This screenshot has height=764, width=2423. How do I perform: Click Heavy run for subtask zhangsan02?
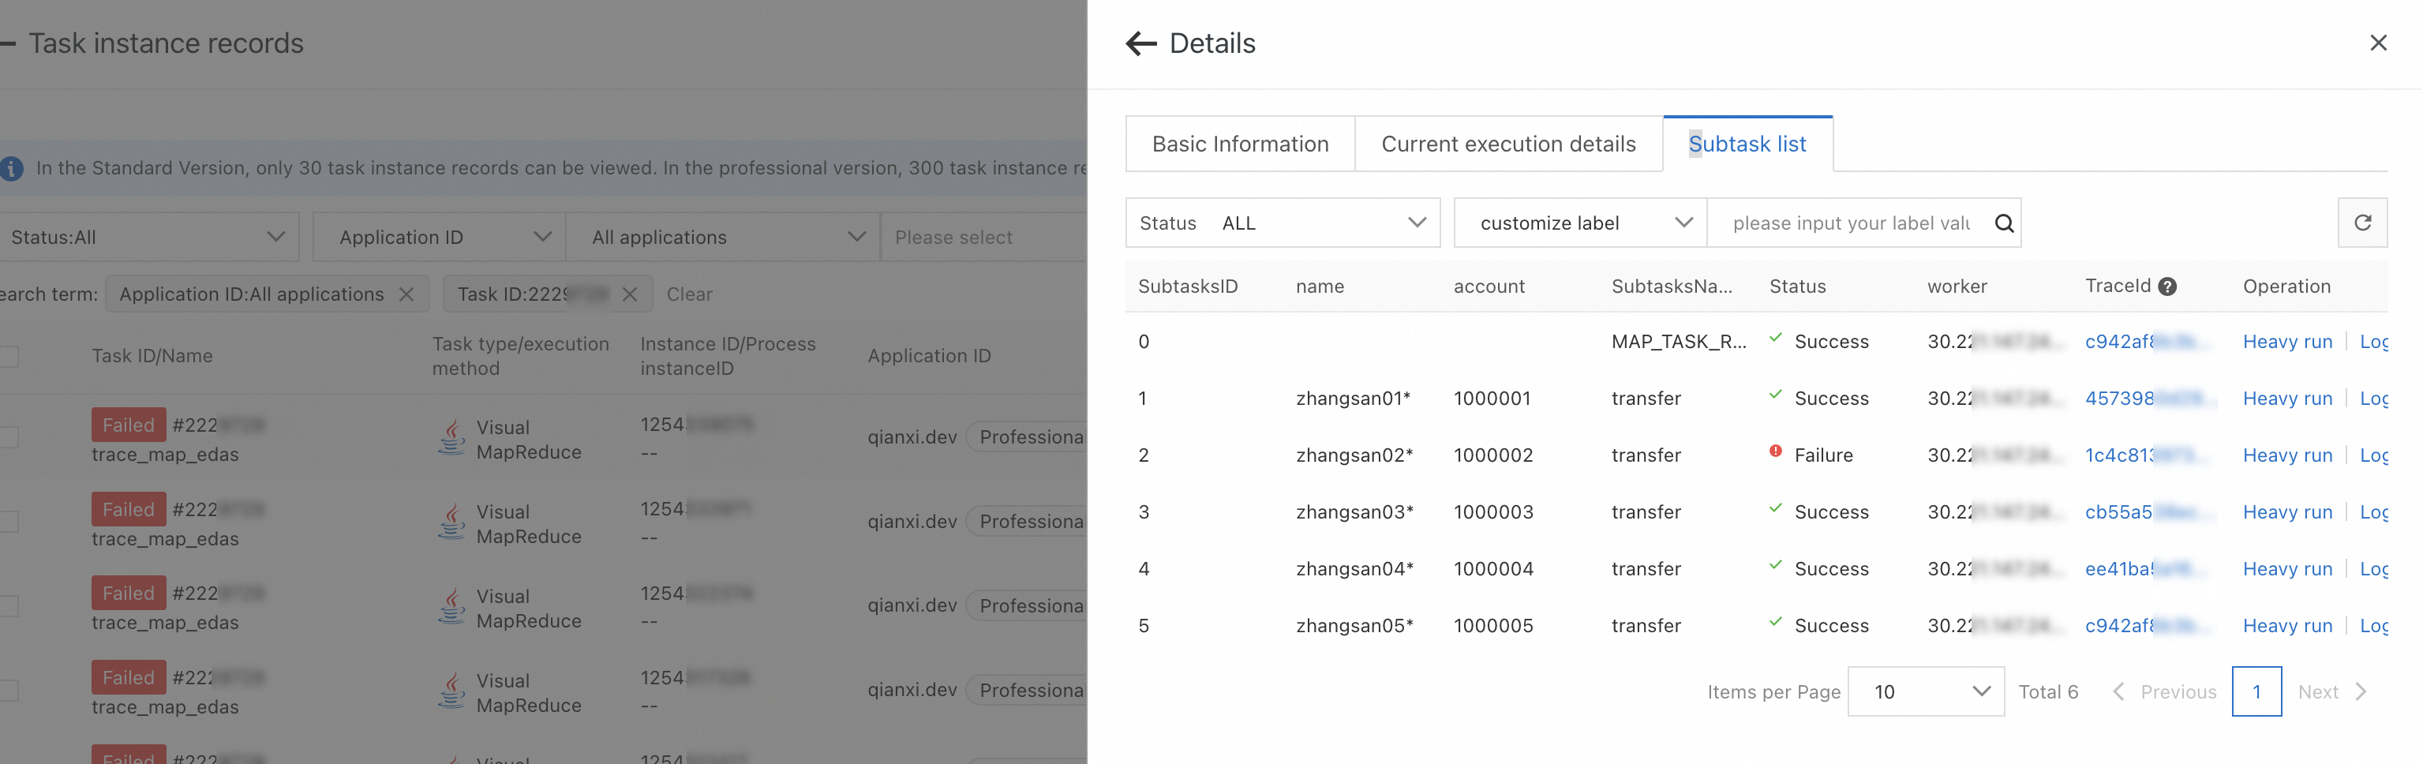pos(2286,455)
